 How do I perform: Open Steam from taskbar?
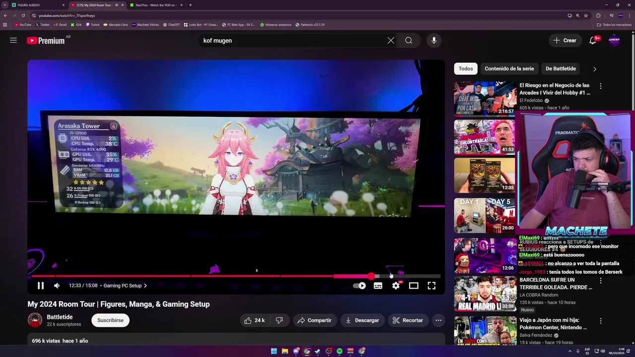[317, 351]
